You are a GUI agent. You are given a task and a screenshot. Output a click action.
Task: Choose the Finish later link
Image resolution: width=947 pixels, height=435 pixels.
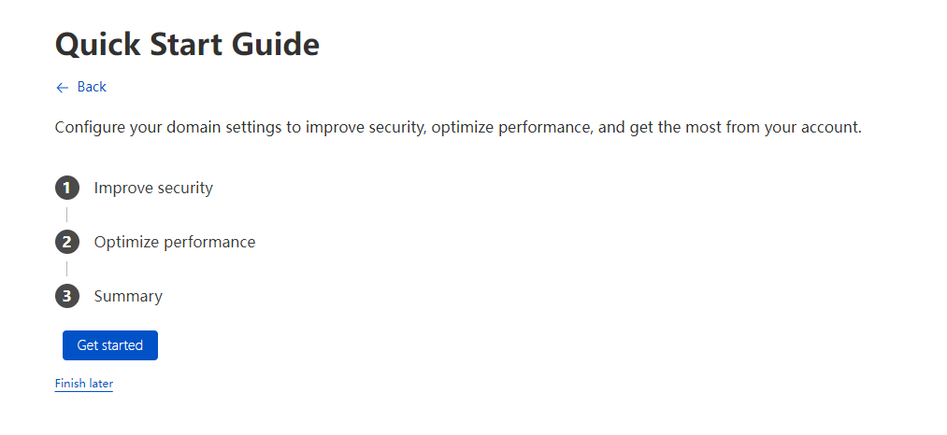[84, 384]
